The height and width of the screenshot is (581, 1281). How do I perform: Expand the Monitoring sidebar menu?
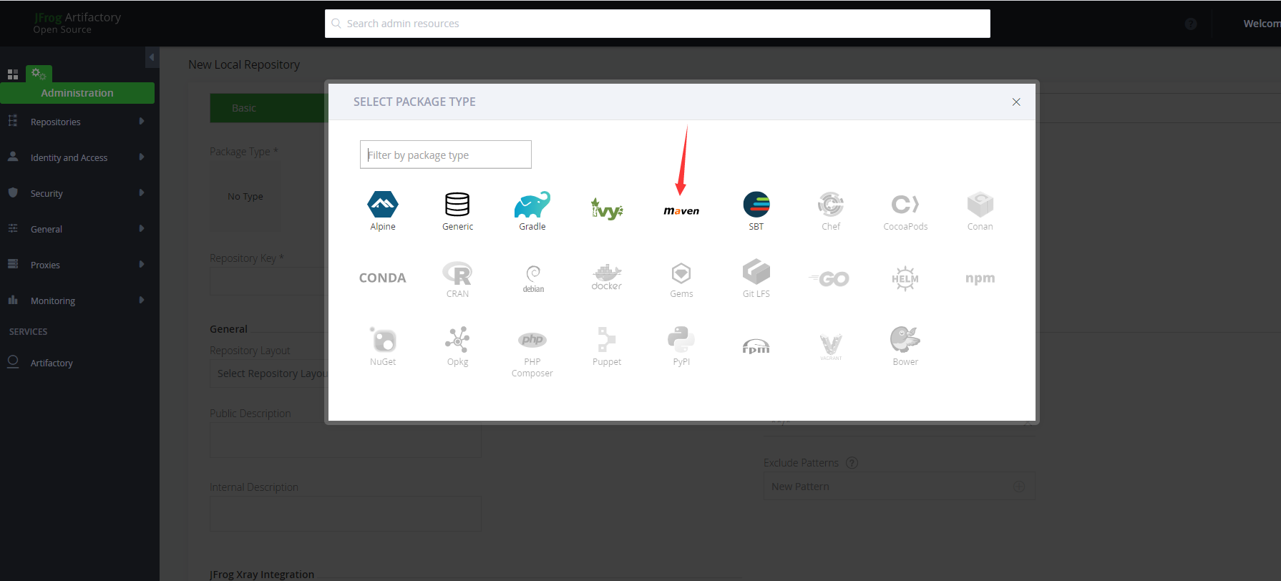tap(77, 301)
